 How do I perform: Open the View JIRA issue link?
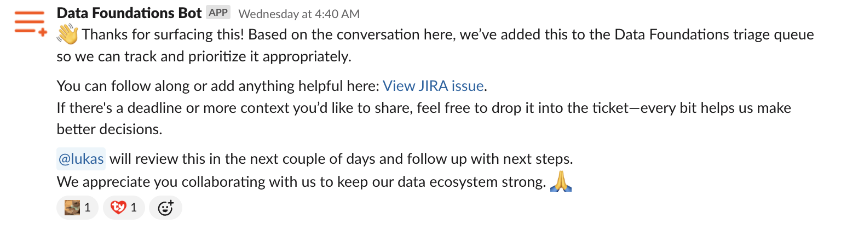(433, 86)
